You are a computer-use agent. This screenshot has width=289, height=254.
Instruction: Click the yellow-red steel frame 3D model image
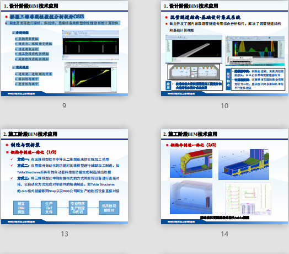point(191,163)
